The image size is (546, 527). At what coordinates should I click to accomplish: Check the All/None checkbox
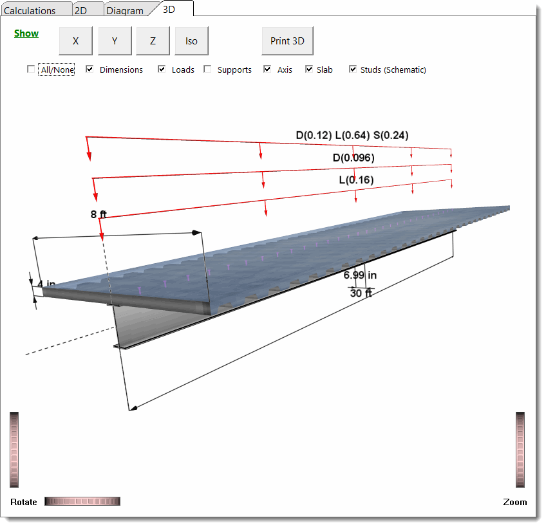[x=30, y=68]
